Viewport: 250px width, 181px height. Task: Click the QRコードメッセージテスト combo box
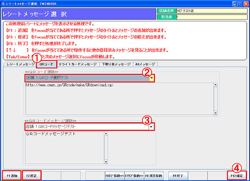coord(90,127)
